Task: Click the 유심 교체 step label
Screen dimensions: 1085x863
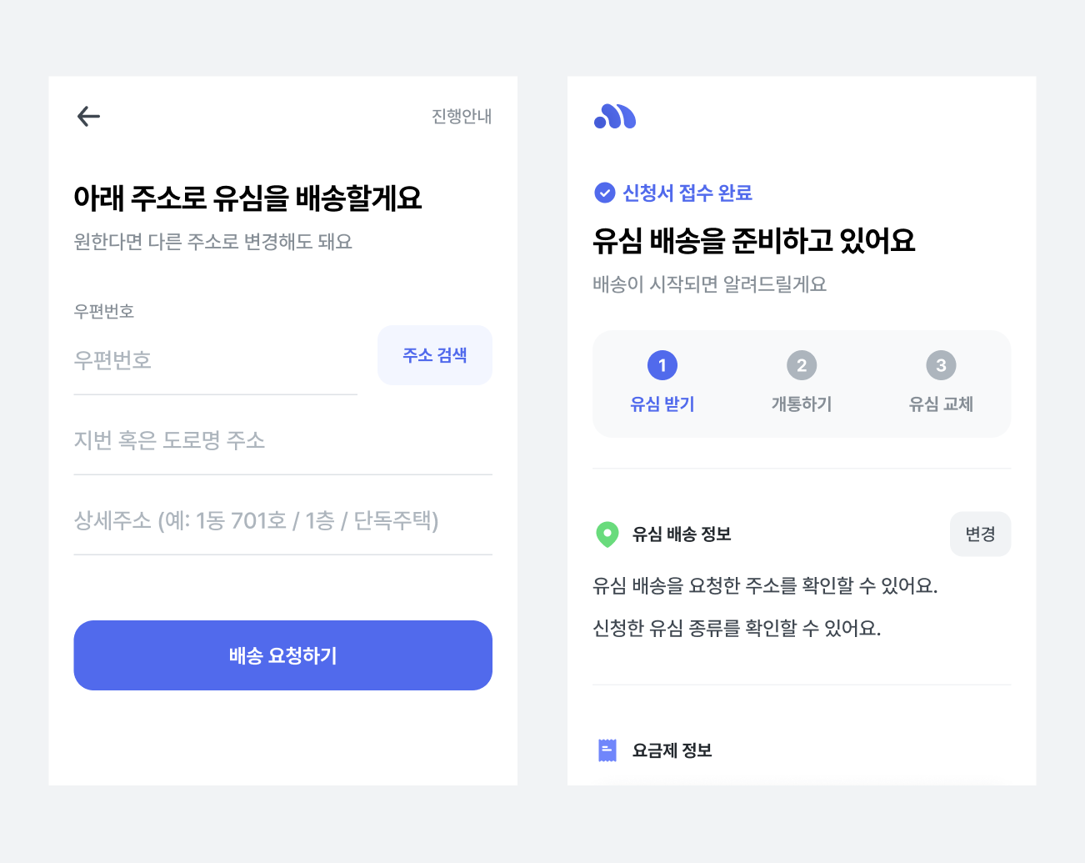Action: (x=941, y=404)
